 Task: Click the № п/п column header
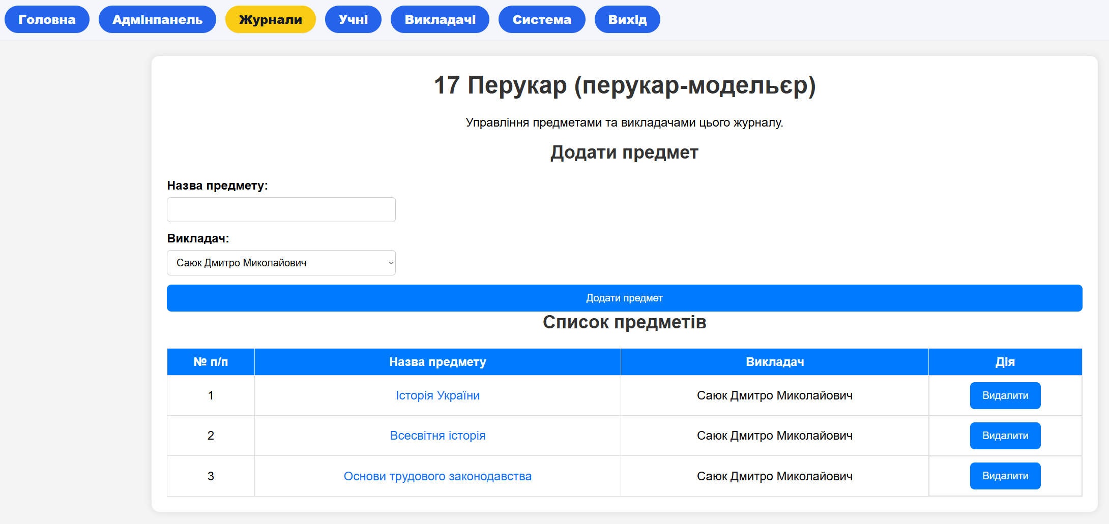(x=210, y=362)
